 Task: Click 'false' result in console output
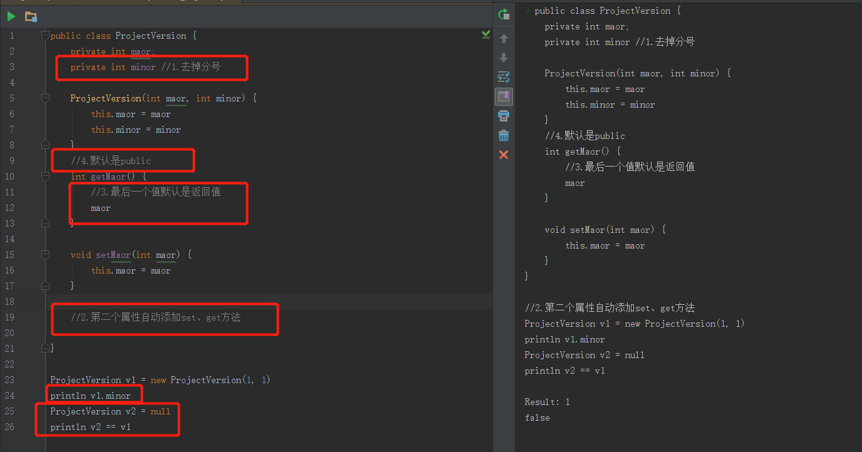(537, 418)
